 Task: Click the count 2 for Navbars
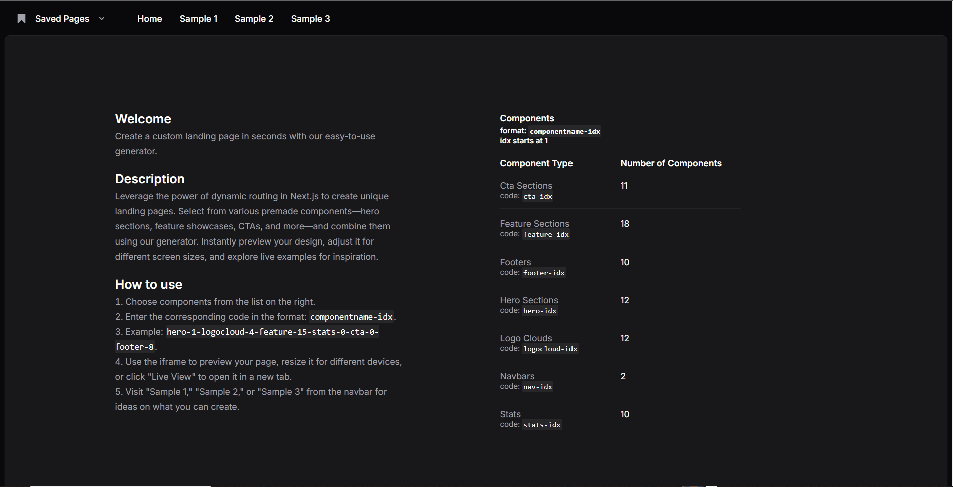tap(623, 376)
